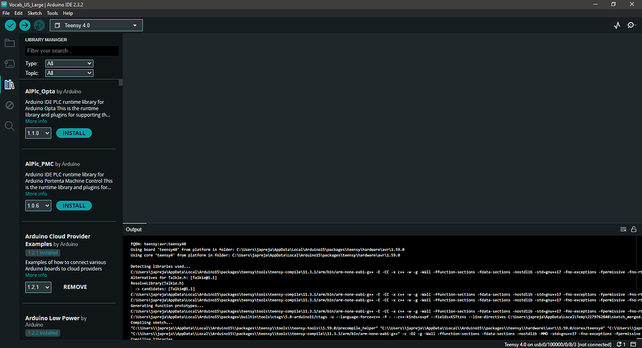Toggle the Library Manager sidebar icon
The image size is (642, 348).
[x=9, y=84]
